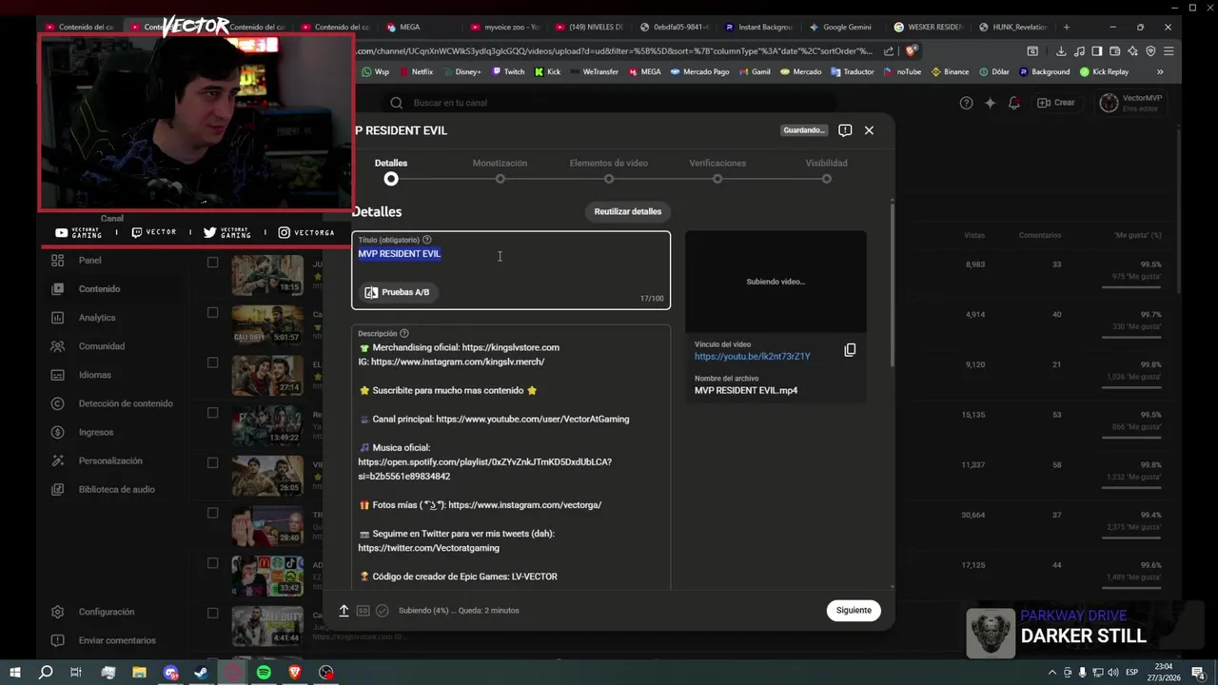The image size is (1218, 685).
Task: Copy the video link with the copy icon
Action: (x=850, y=350)
